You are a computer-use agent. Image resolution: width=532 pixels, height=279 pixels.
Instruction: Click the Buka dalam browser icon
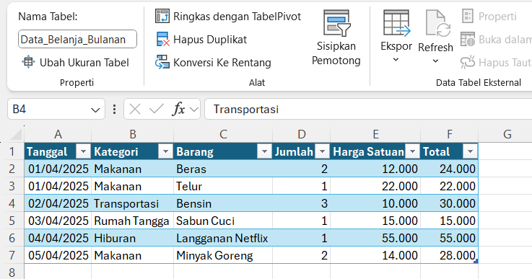click(468, 40)
